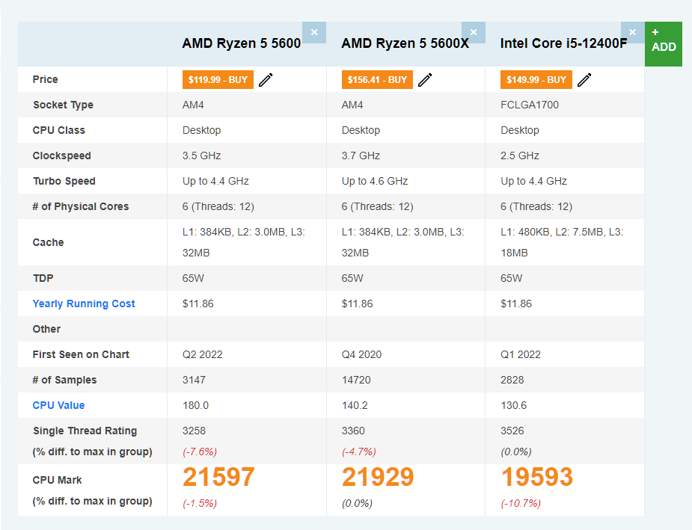Click the 2.5 GHz clockspeed value

click(x=520, y=155)
